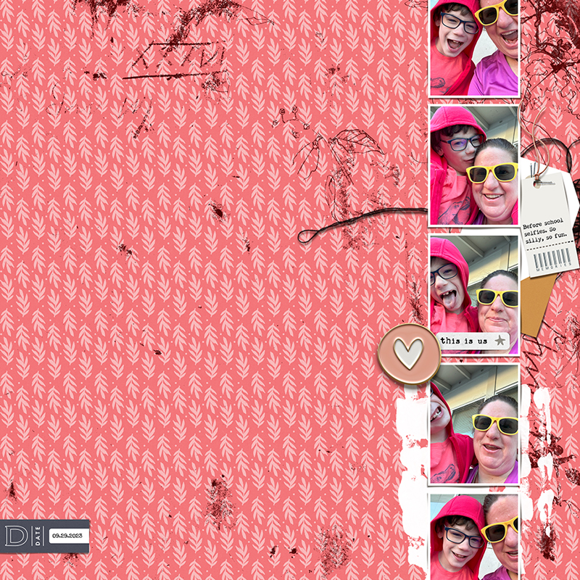Click the 'MEMORIES' barcode on the tag
Screen dimensions: 580x580
tap(552, 259)
